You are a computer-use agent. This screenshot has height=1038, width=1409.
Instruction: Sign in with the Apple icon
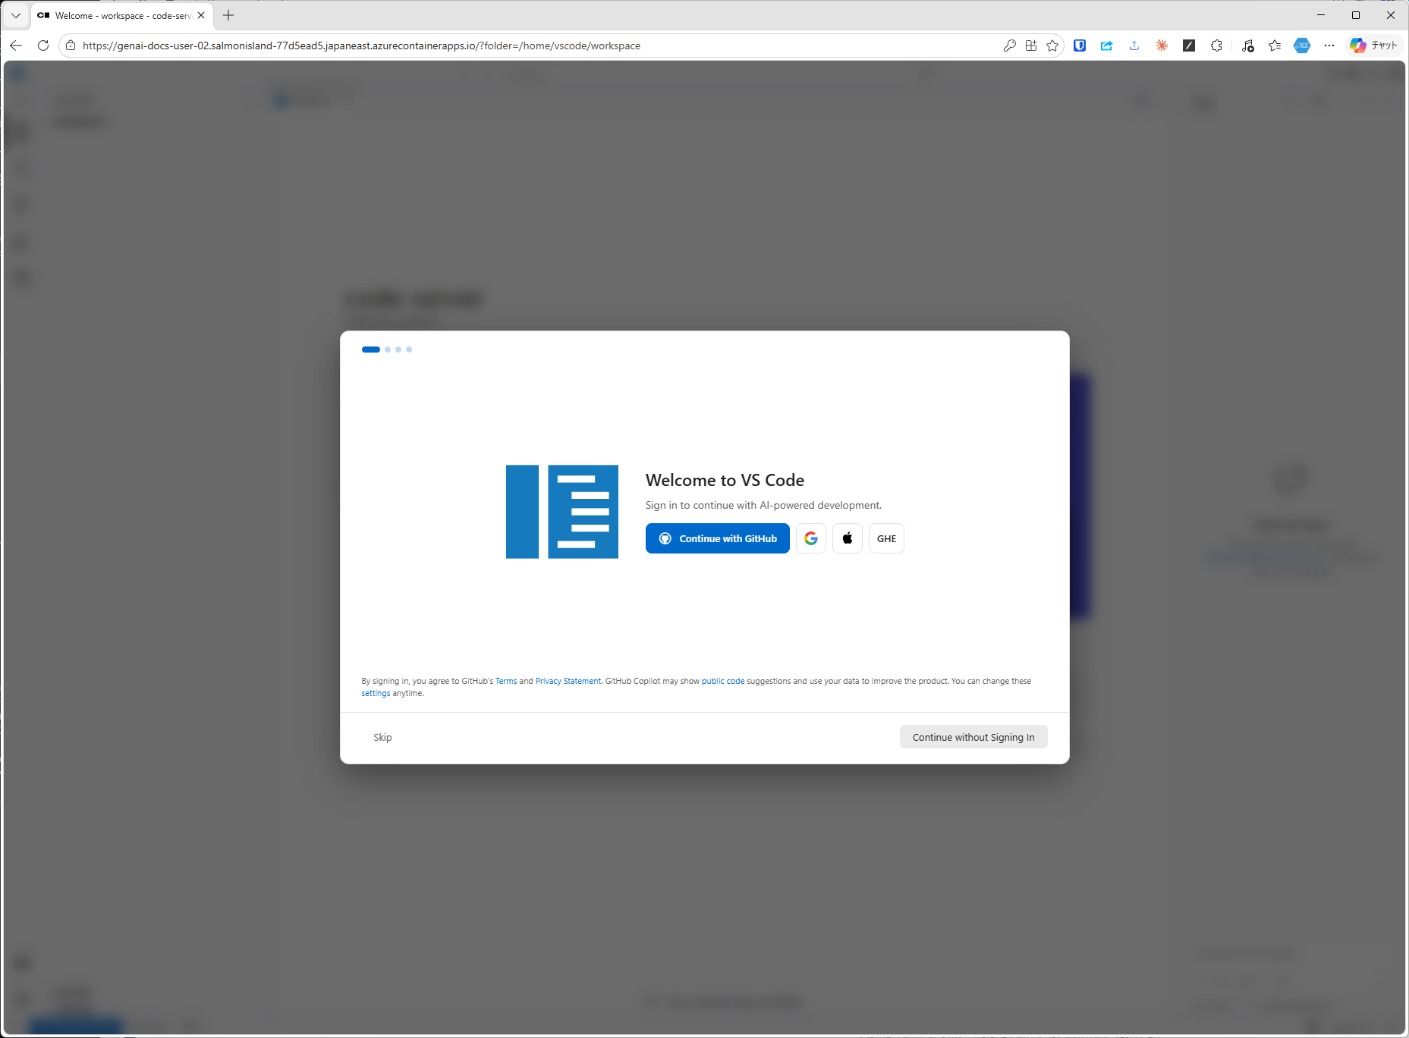click(847, 538)
